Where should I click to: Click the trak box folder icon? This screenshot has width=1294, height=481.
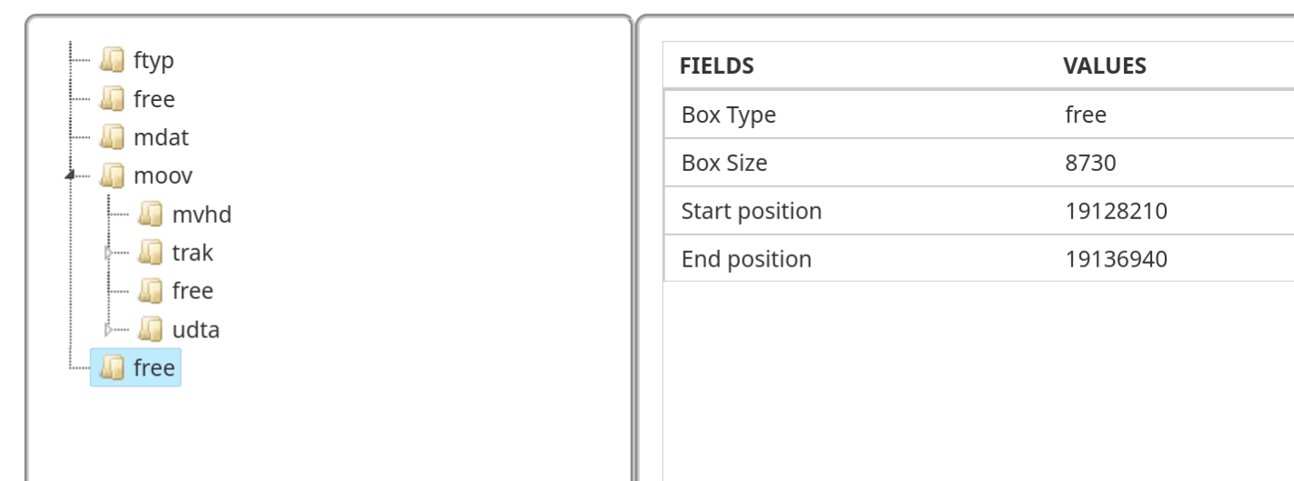[150, 253]
